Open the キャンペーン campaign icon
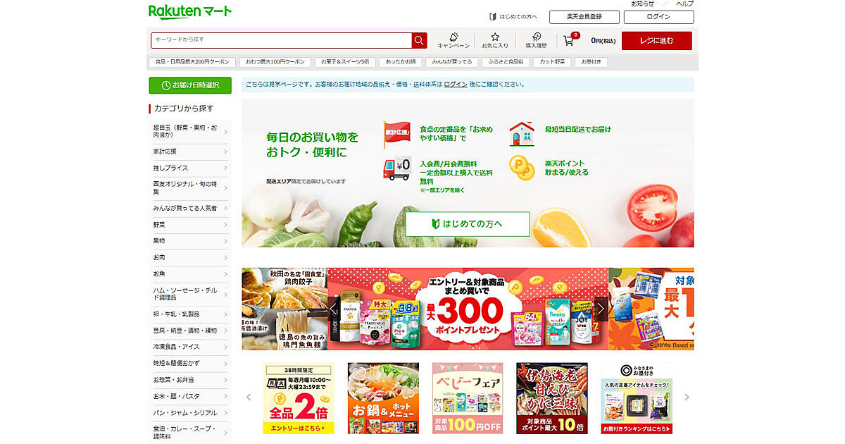 click(x=454, y=40)
